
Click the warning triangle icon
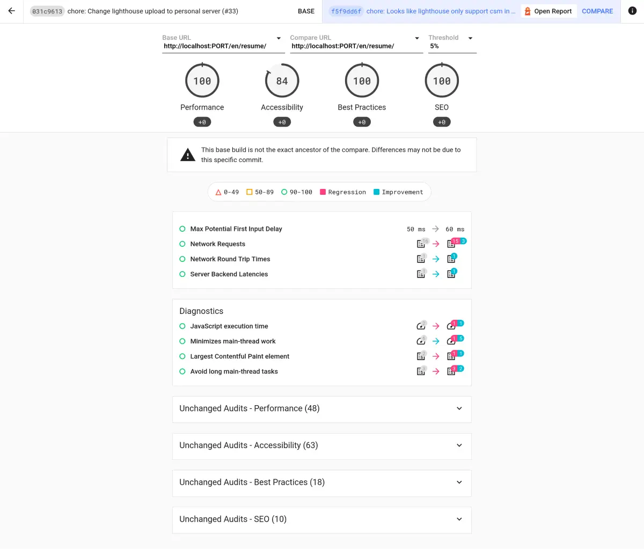[x=188, y=155]
